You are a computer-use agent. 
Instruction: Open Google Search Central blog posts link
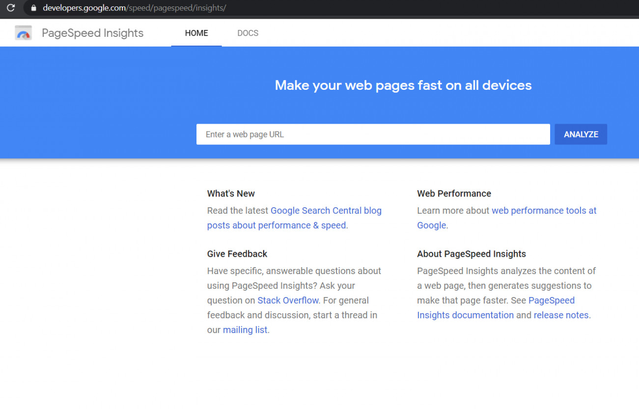point(294,218)
